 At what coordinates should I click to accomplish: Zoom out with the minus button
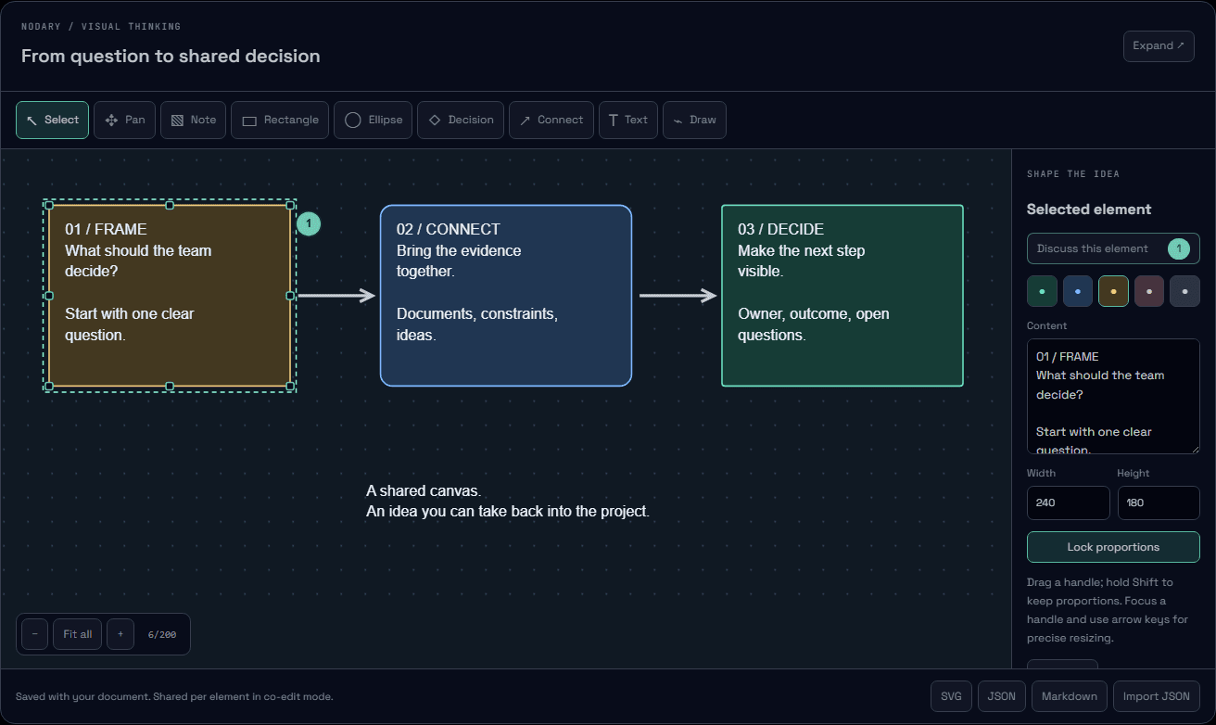(34, 634)
